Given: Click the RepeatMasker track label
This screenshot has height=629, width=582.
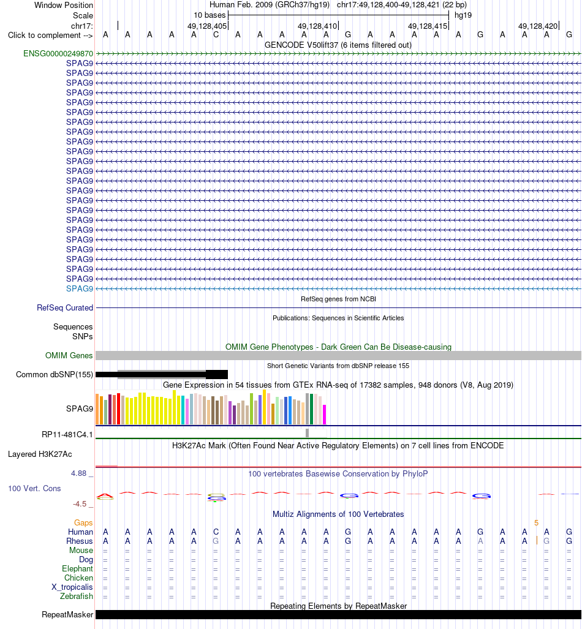Looking at the screenshot, I should tap(67, 614).
